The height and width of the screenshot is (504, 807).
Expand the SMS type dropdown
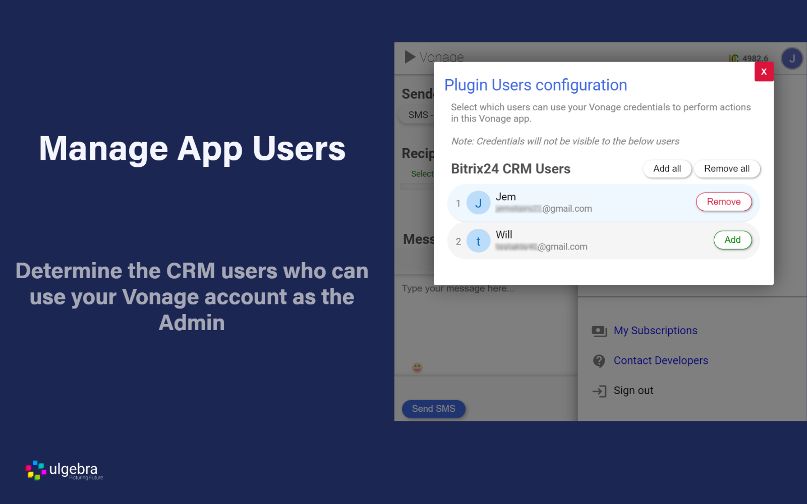[x=418, y=115]
